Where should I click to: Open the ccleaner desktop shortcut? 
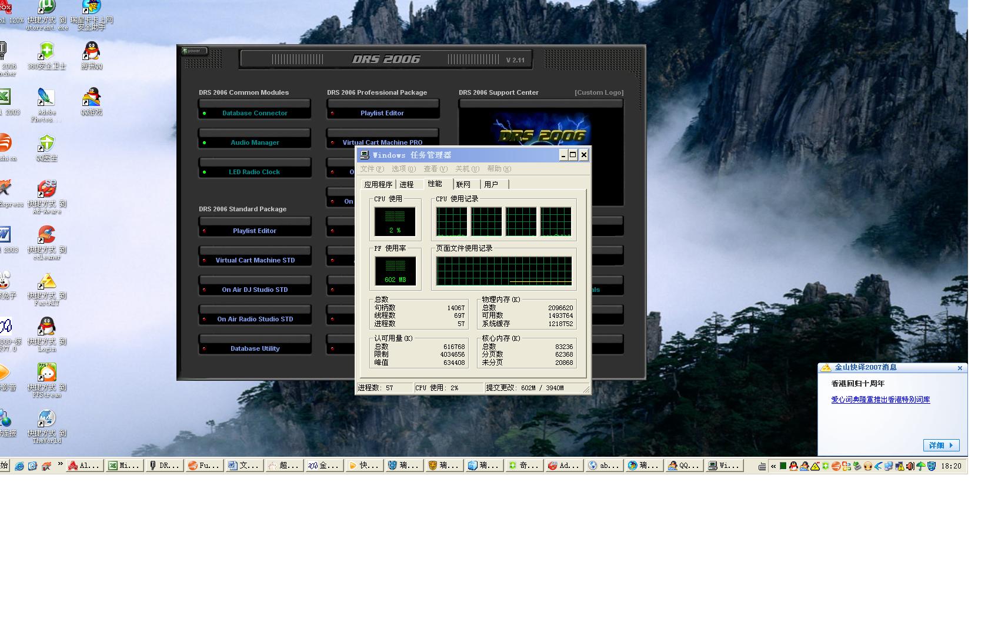point(46,235)
